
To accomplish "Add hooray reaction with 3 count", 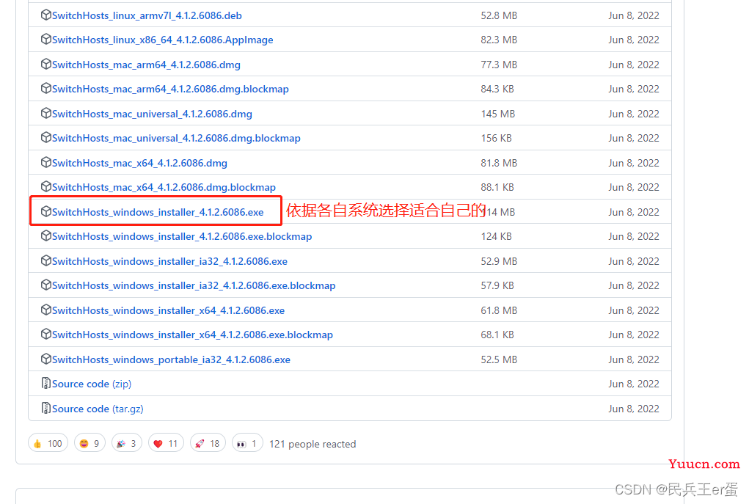I will point(127,443).
